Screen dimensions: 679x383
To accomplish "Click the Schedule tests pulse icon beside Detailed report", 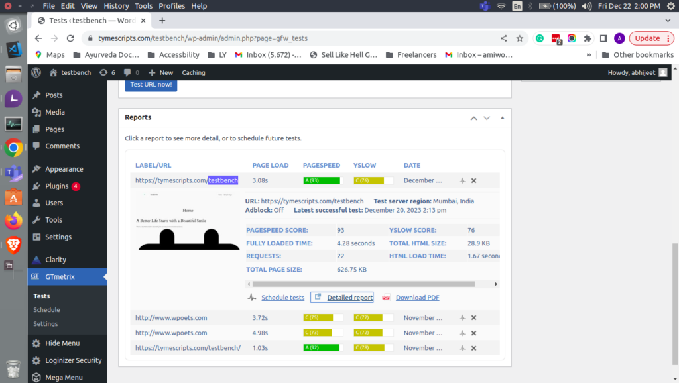I will click(x=252, y=297).
